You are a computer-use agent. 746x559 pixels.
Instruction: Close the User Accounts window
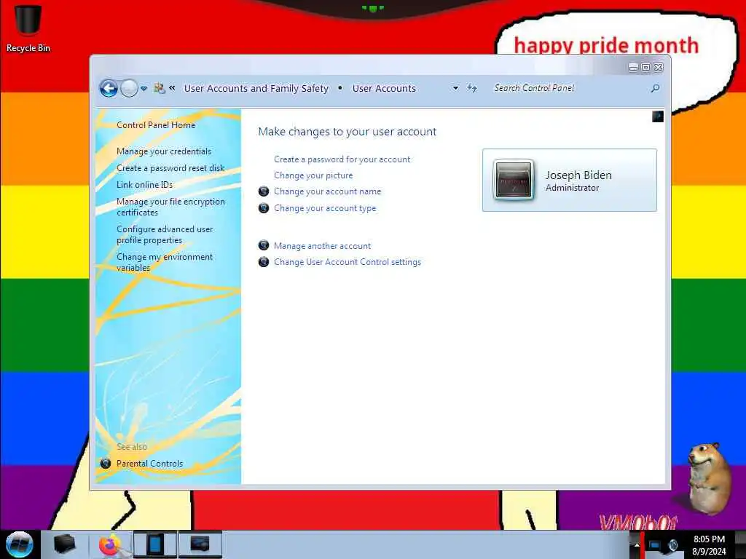(x=659, y=67)
